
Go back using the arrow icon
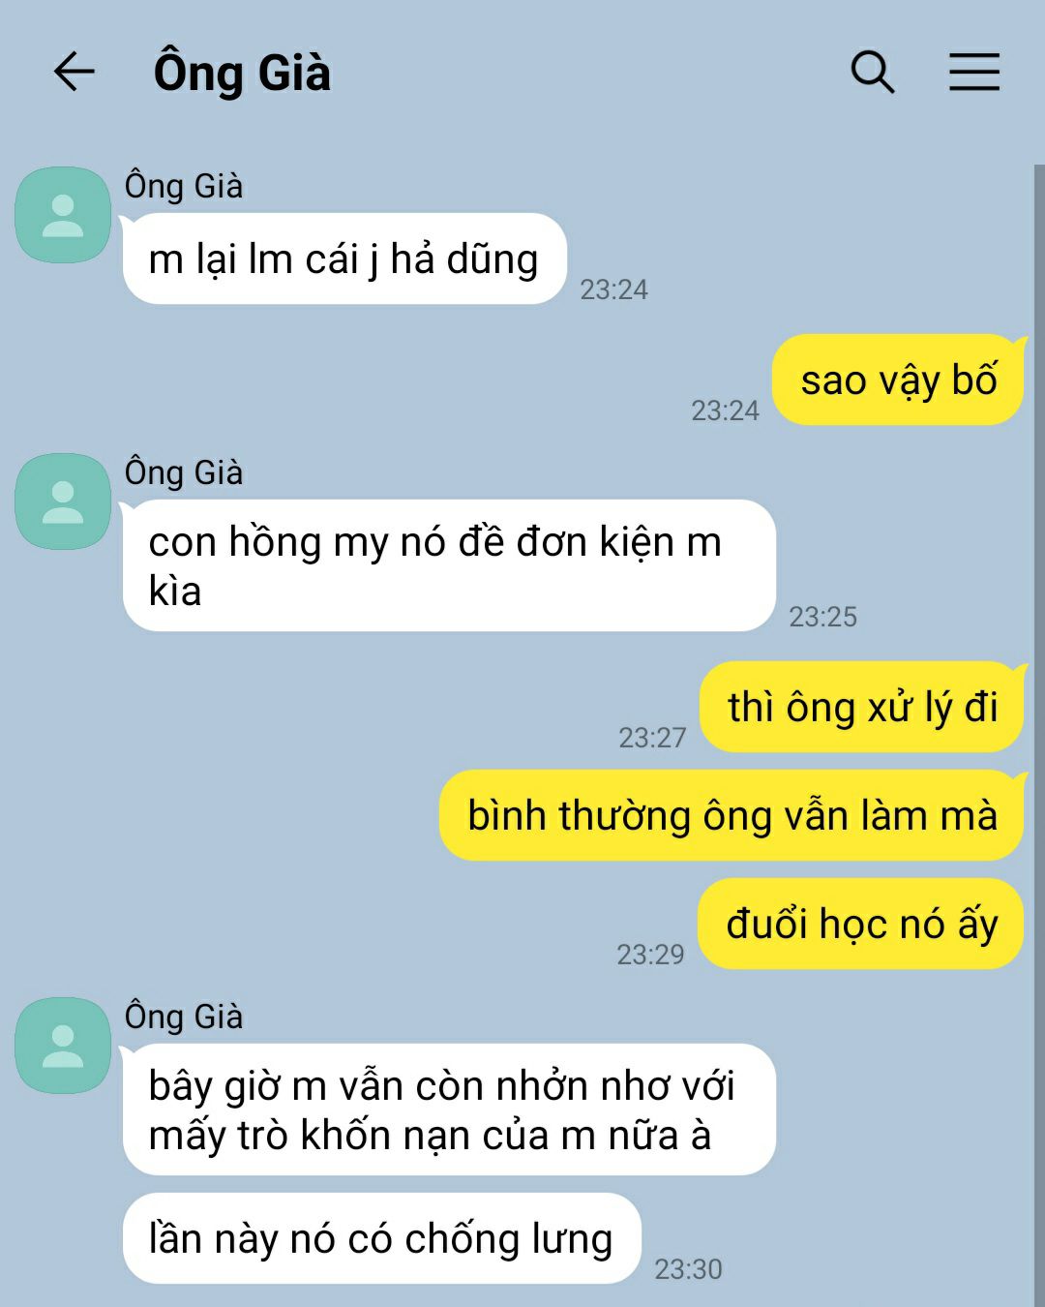74,72
